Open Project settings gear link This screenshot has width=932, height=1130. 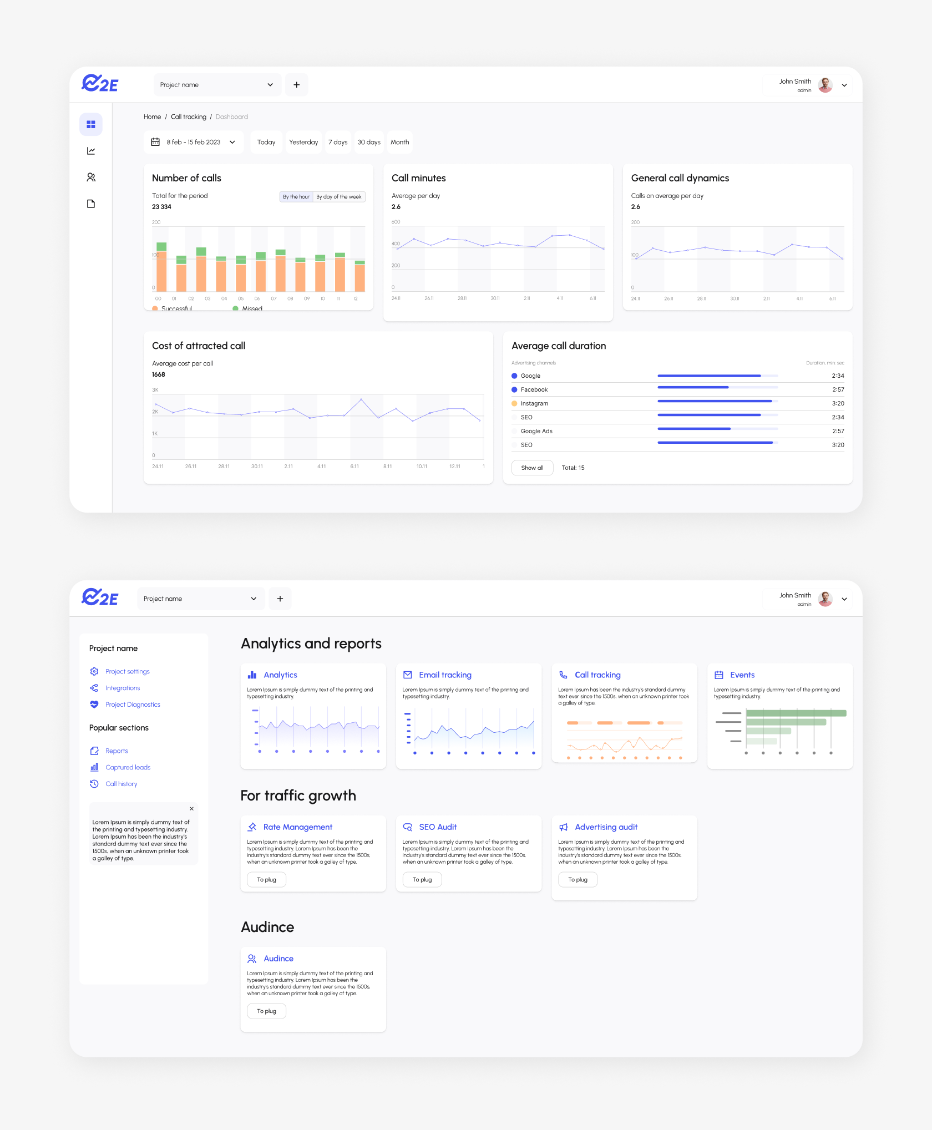click(x=127, y=672)
